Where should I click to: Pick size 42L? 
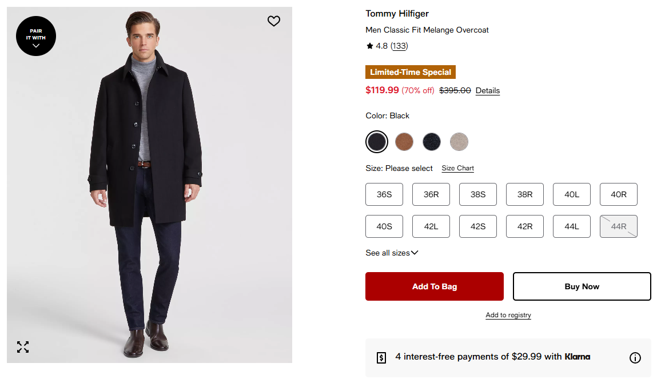click(x=431, y=226)
